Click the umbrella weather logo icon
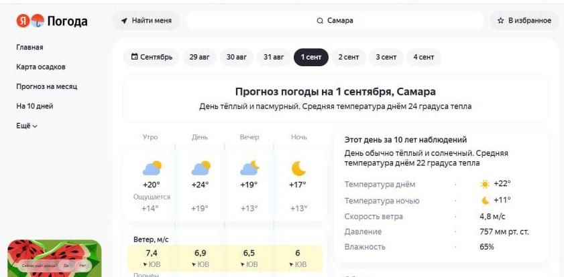Viewport: 564px width, 277px height. 38,21
